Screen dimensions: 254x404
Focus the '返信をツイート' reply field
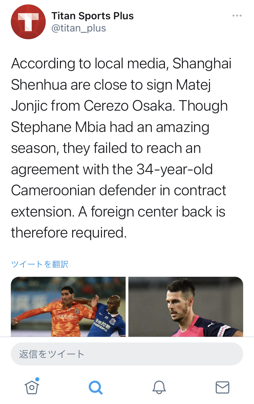[x=127, y=354]
